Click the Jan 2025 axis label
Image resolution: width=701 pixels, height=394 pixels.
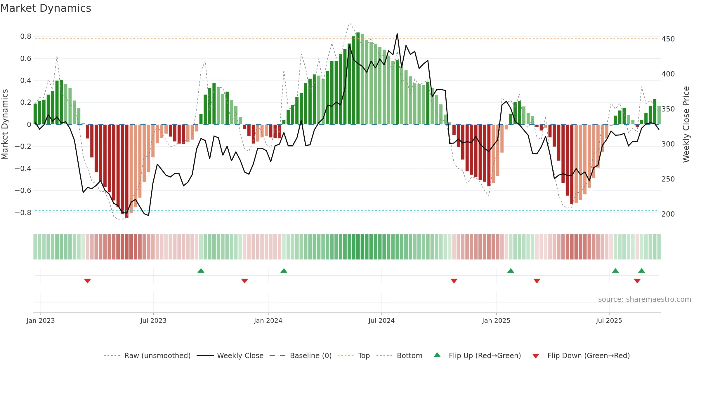pyautogui.click(x=496, y=320)
